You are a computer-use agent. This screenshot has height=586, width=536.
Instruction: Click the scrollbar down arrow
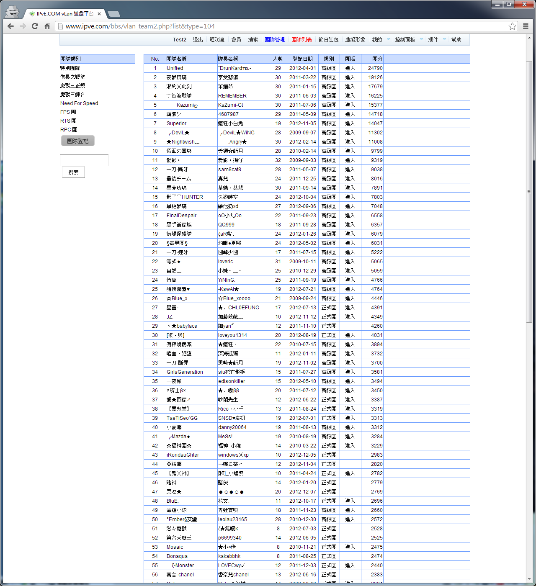point(529,579)
